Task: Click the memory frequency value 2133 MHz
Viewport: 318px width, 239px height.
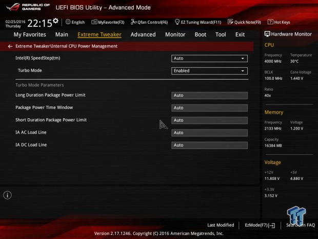Action: click(273, 128)
